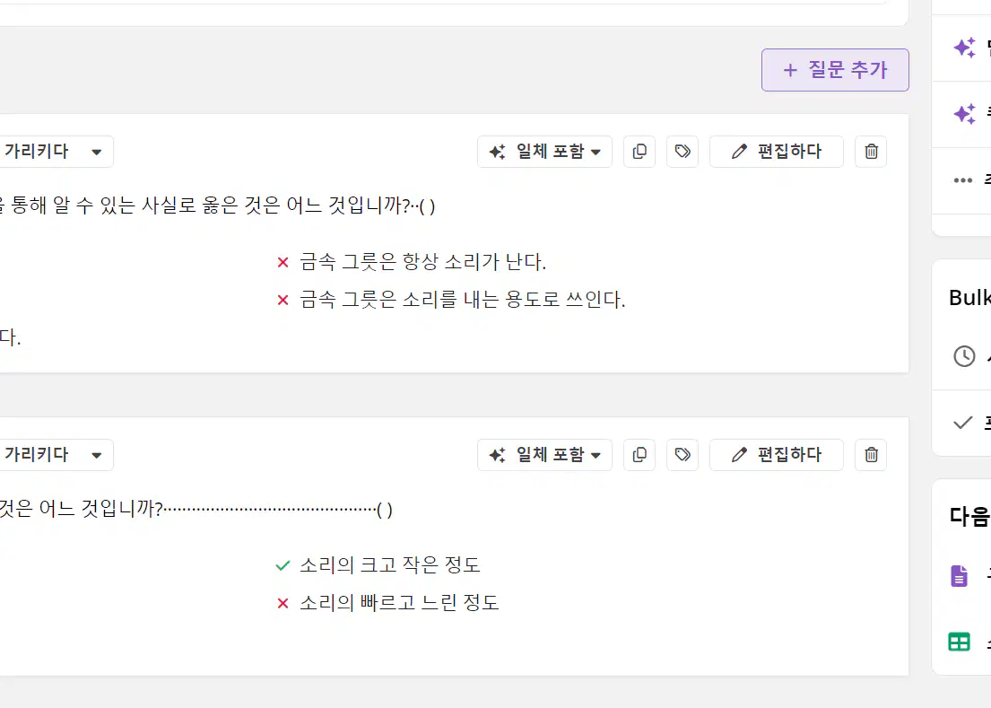Delete the first question using trash icon
The height and width of the screenshot is (708, 991).
(x=871, y=152)
